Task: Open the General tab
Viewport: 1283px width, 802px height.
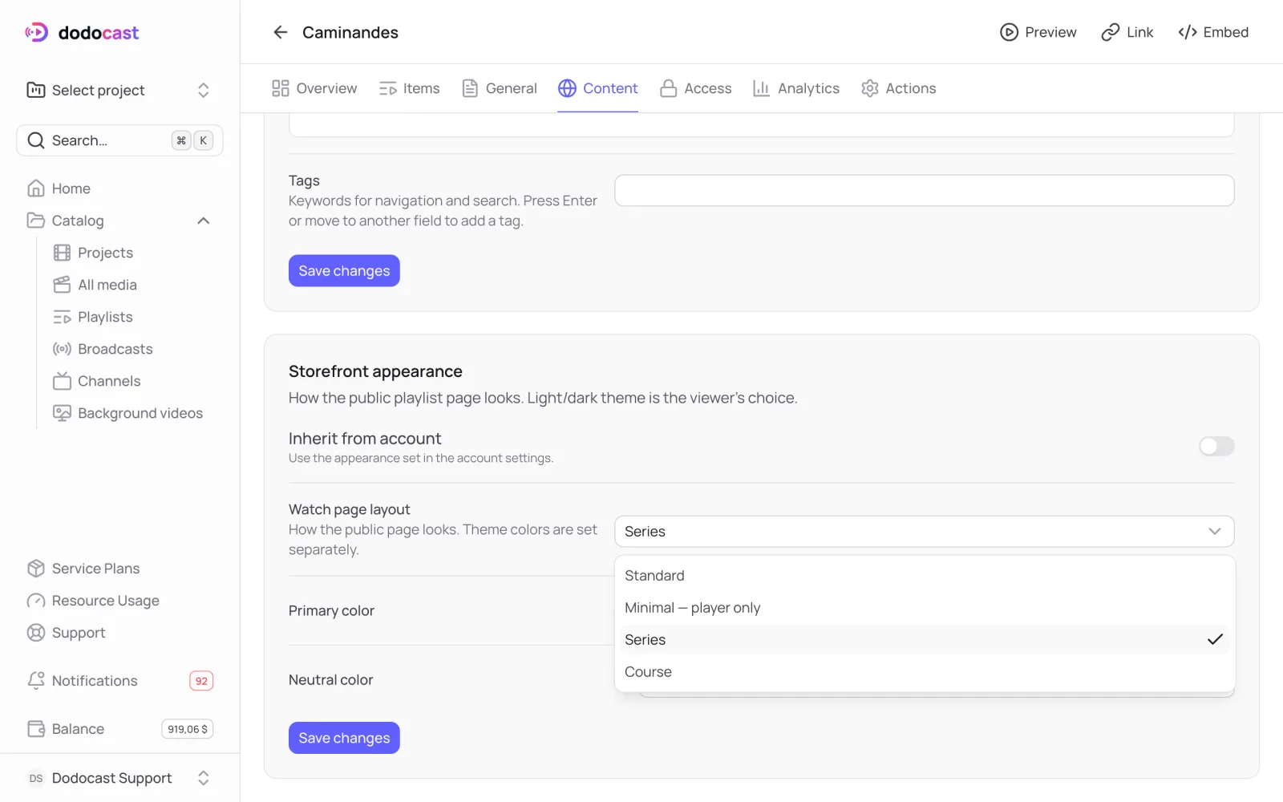Action: (500, 88)
